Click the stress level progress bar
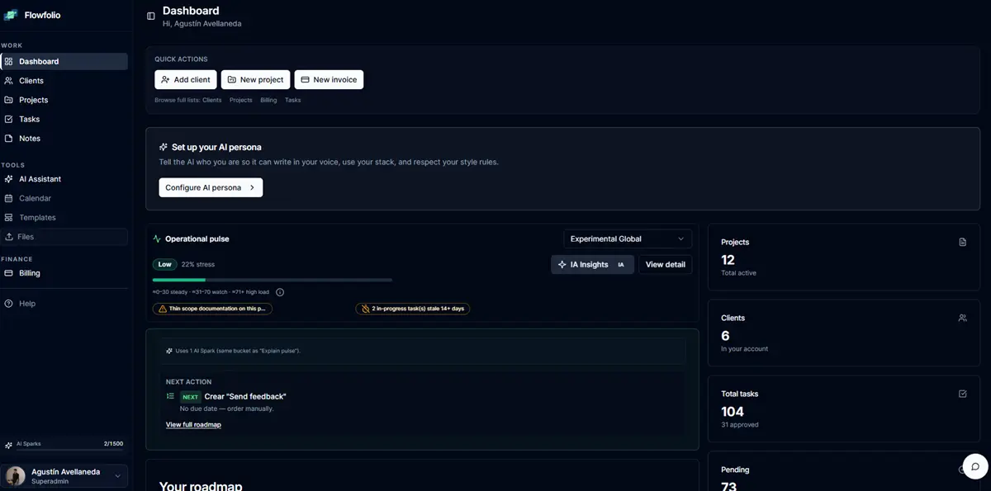Viewport: 991px width, 491px height. pos(273,280)
